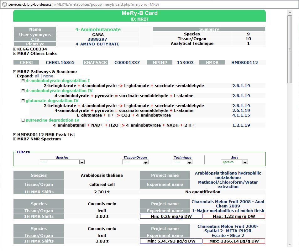Open the glutamate degradation IV pathway link
Screen dimensions: 299x251
click(52, 101)
